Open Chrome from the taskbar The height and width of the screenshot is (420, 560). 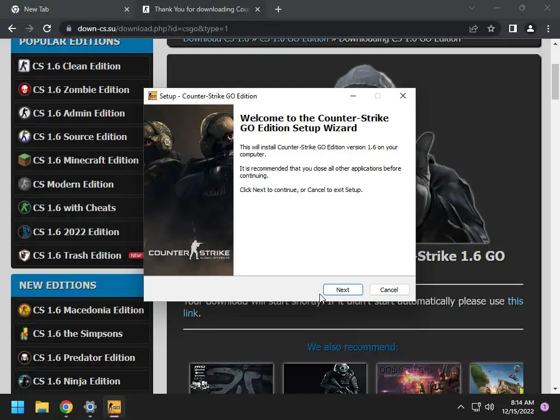point(66,407)
